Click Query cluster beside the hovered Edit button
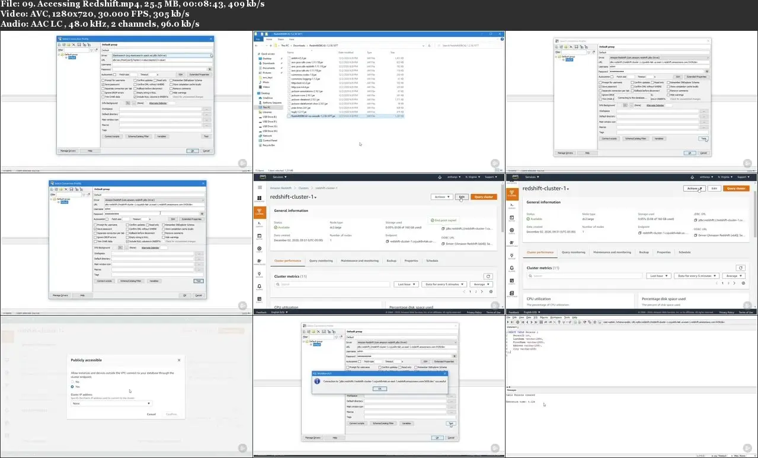This screenshot has height=458, width=758. (484, 197)
